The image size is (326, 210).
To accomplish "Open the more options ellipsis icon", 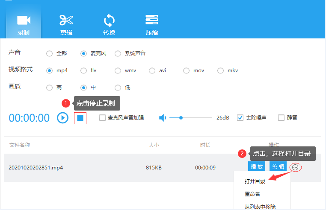I will click(295, 167).
